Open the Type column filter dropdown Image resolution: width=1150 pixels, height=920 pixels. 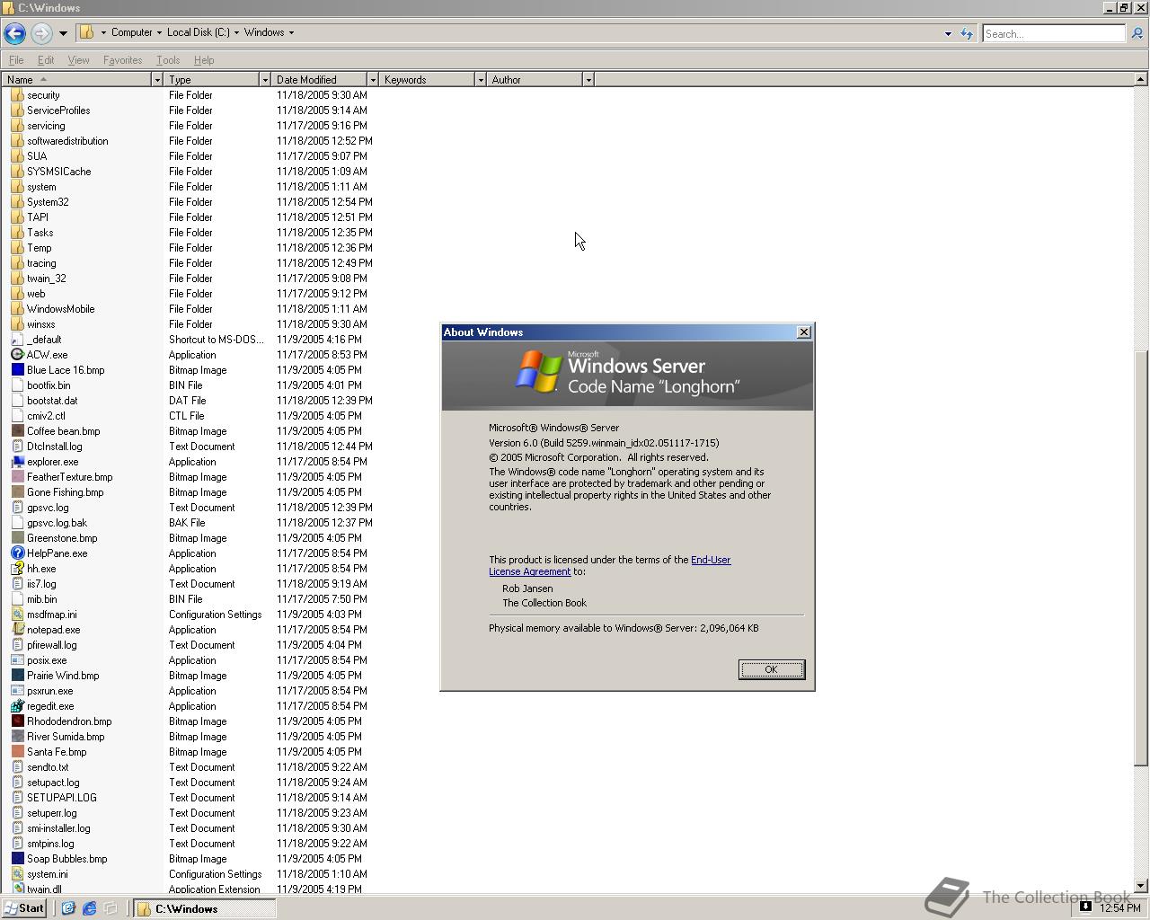tap(265, 80)
